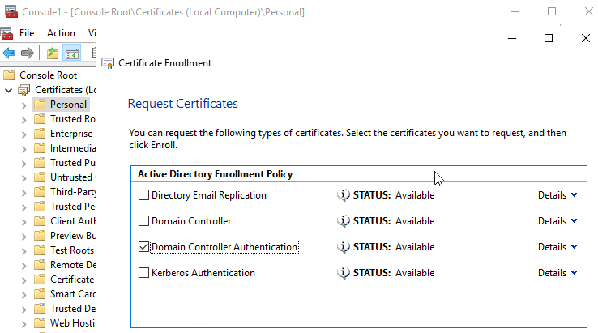Open the Action menu
This screenshot has width=598, height=333.
[61, 33]
